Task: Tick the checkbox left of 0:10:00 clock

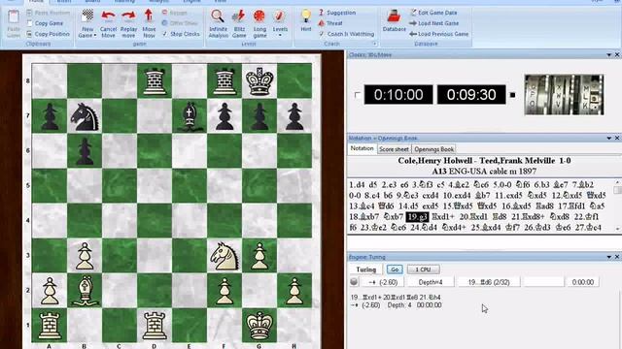Action: click(x=358, y=95)
